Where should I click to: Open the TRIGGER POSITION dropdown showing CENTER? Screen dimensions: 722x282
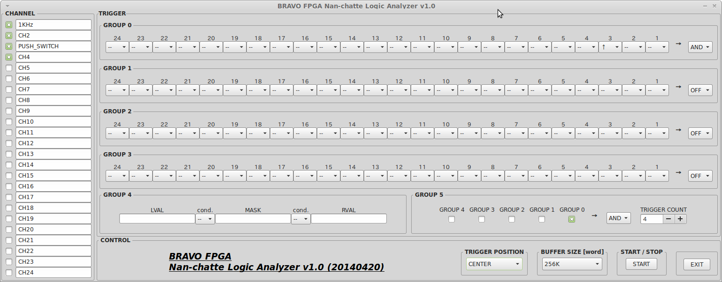[494, 264]
